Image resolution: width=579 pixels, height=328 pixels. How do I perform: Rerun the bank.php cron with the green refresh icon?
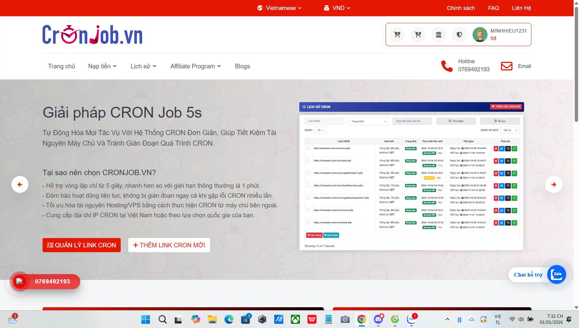[x=514, y=223]
